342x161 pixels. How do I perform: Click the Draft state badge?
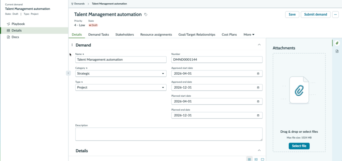pos(93,25)
